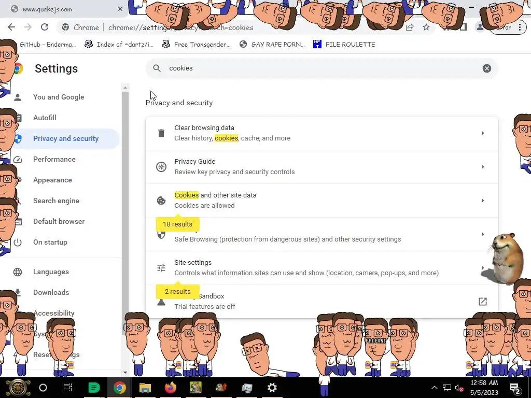Open Site settings row
Viewport: 531px width, 398px height.
click(x=322, y=268)
